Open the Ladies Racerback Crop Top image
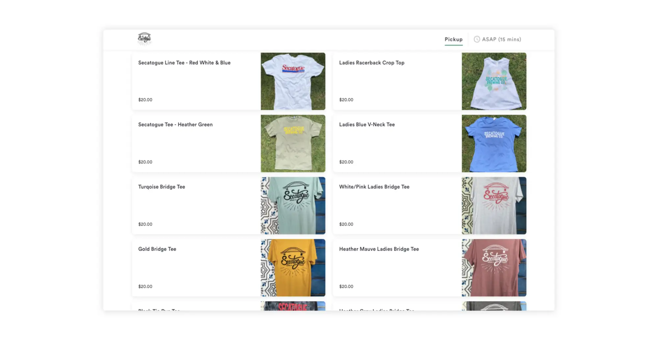The height and width of the screenshot is (341, 658). point(493,81)
